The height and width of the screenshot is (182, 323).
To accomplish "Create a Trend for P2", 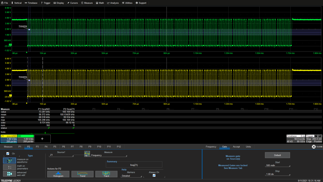I will tap(82, 174).
